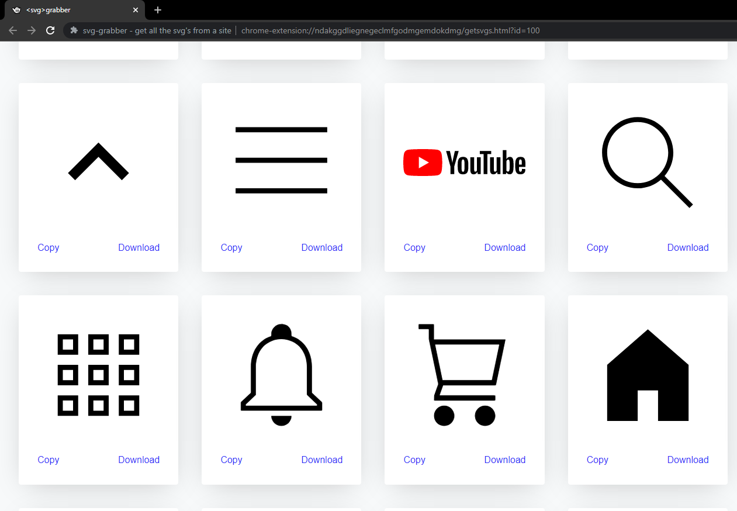737x511 pixels.
Task: Click the browser forward arrow
Action: click(x=32, y=30)
